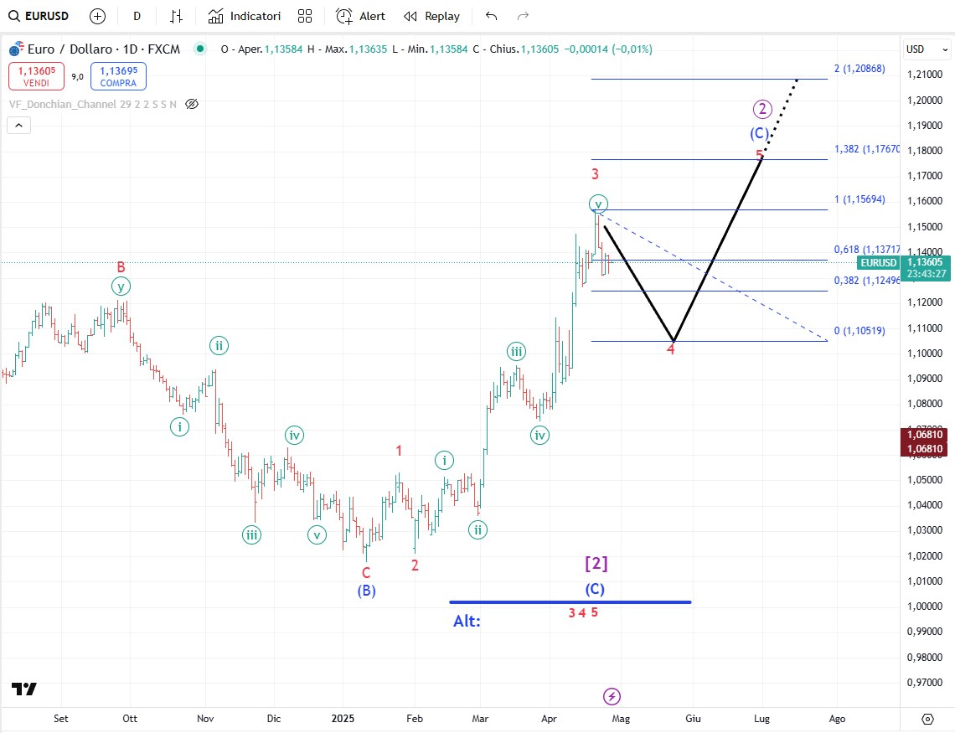Viewport: 955px width, 733px height.
Task: Click the green market status dot
Action: [x=199, y=49]
